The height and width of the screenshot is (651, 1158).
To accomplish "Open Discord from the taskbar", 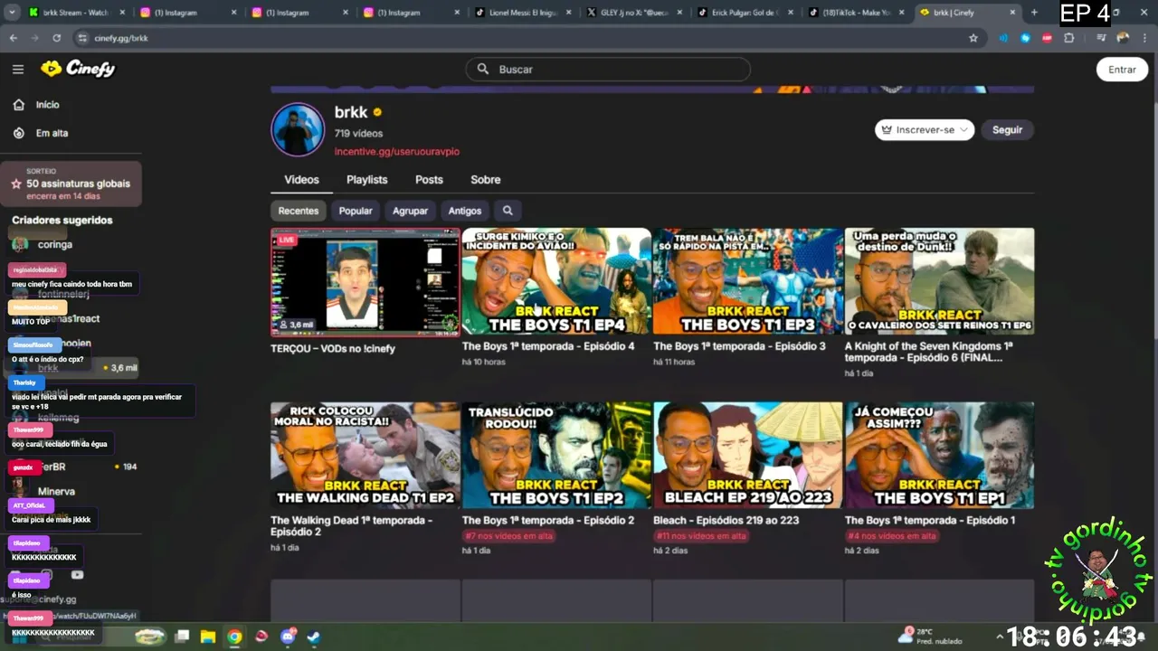I will [289, 637].
